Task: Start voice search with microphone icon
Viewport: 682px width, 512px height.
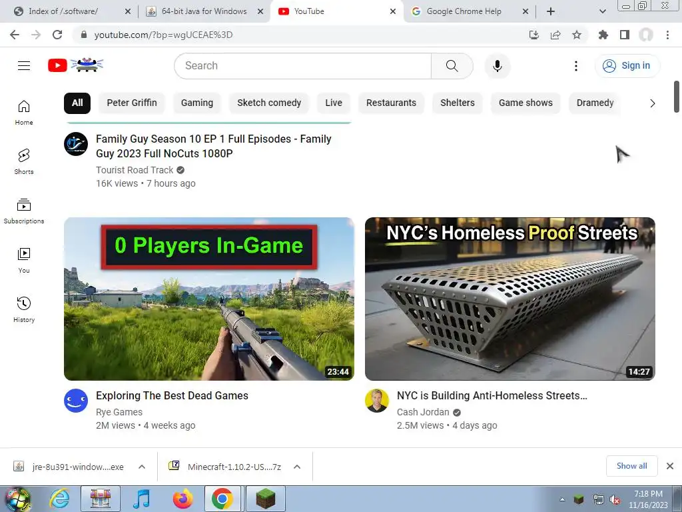Action: pyautogui.click(x=497, y=66)
